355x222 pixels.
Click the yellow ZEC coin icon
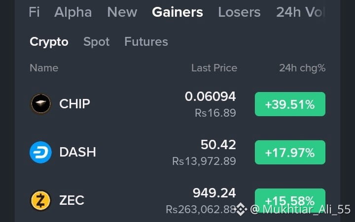41,200
